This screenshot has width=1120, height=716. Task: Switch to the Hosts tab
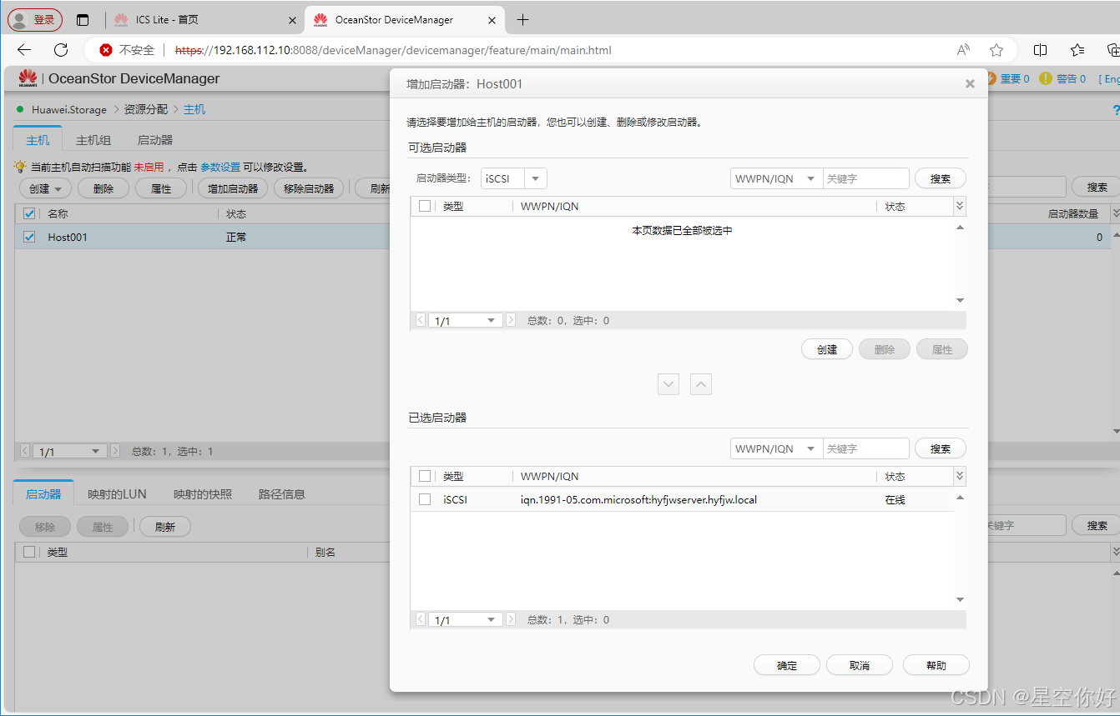pyautogui.click(x=38, y=140)
